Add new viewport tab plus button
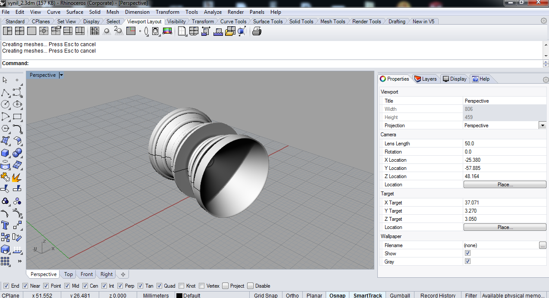 click(123, 274)
